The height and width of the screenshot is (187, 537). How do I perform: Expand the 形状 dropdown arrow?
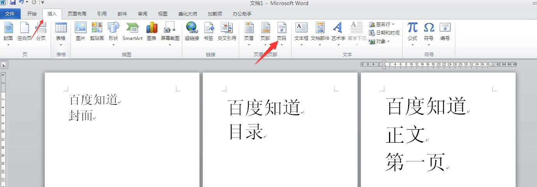[113, 45]
